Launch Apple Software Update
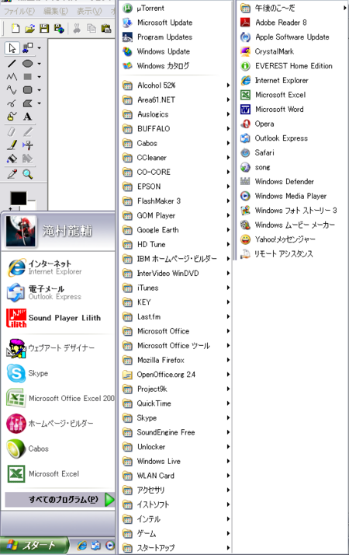 pyautogui.click(x=292, y=37)
